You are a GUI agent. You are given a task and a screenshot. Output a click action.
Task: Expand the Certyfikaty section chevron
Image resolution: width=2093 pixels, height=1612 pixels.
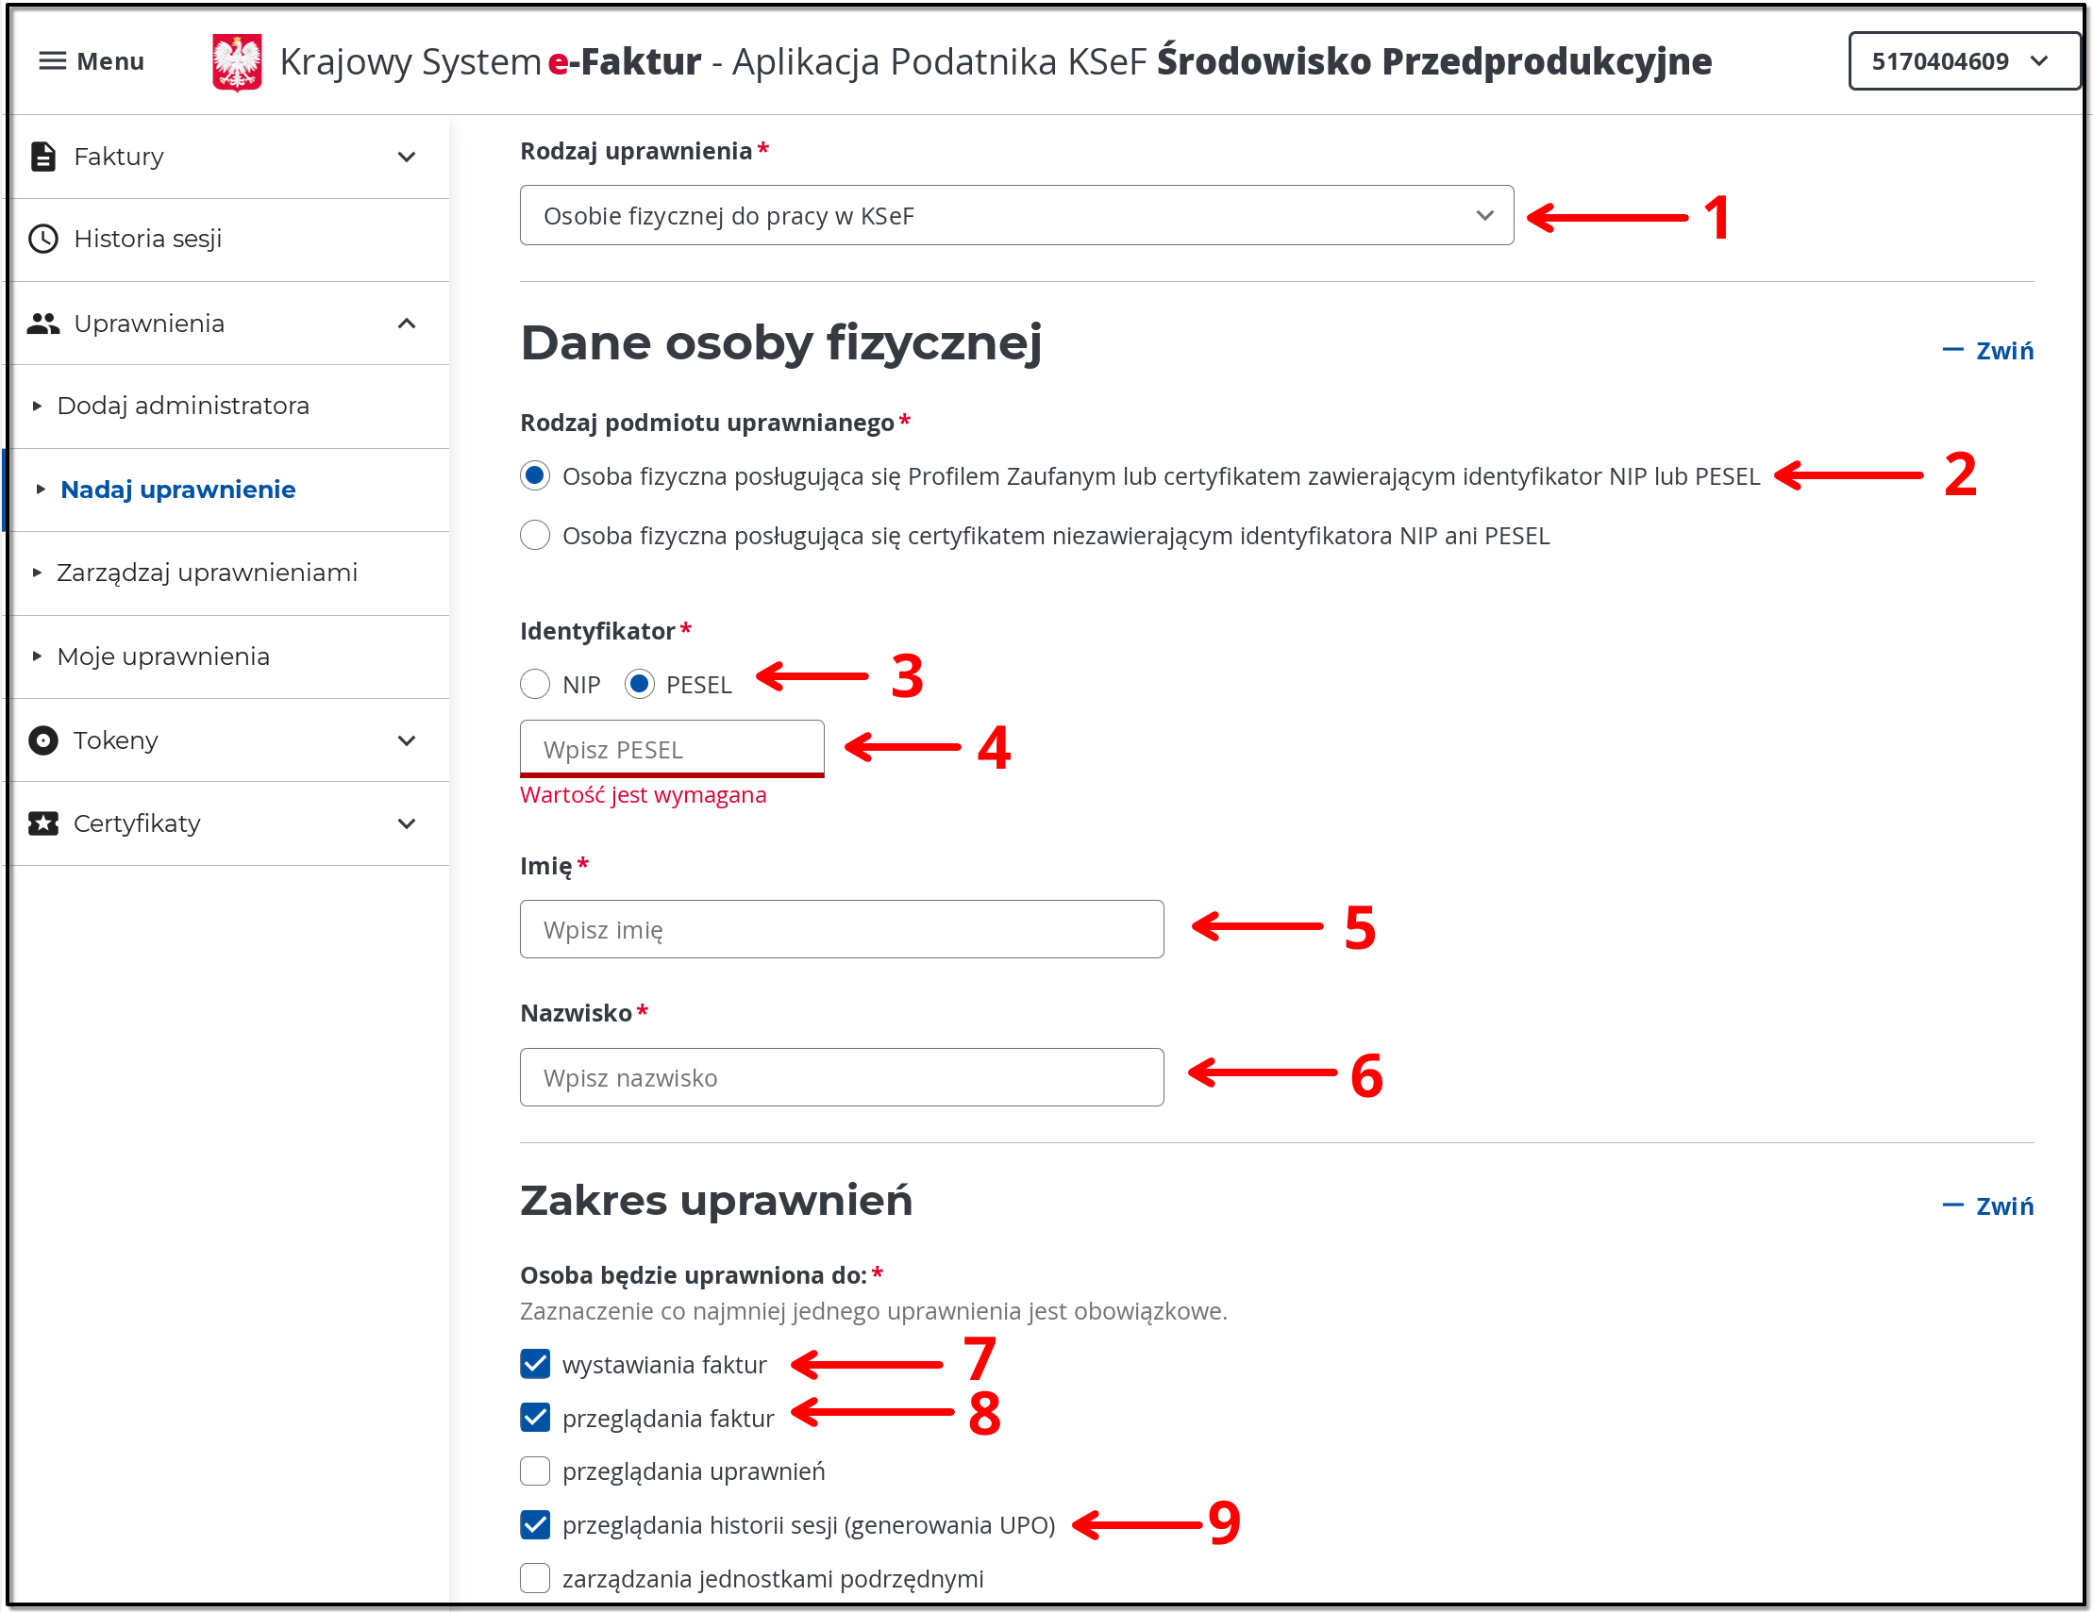tap(407, 823)
